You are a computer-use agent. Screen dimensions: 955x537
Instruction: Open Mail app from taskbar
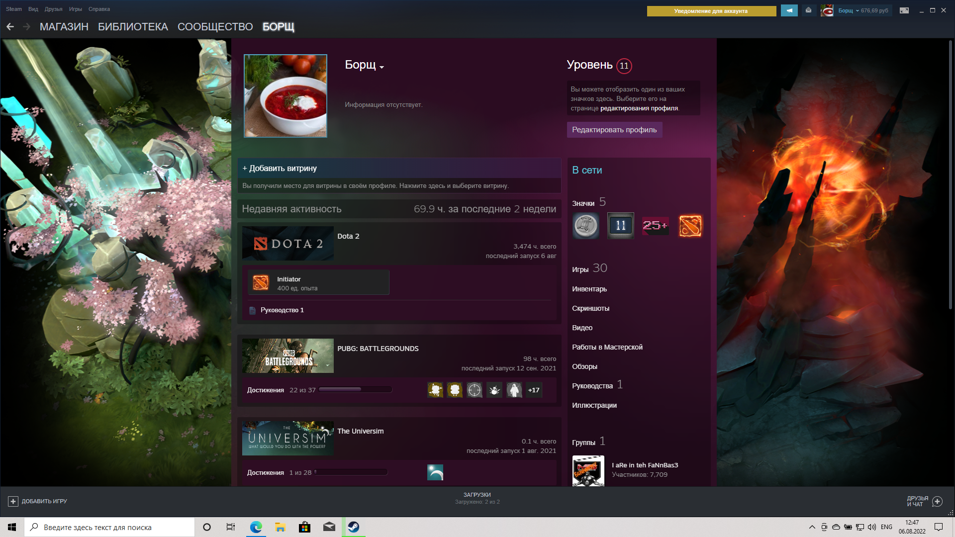[x=329, y=527]
